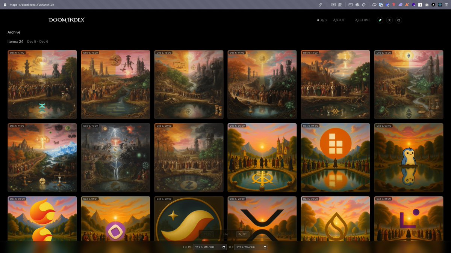Open the Dec 6, 13:00 painting

[x=335, y=85]
